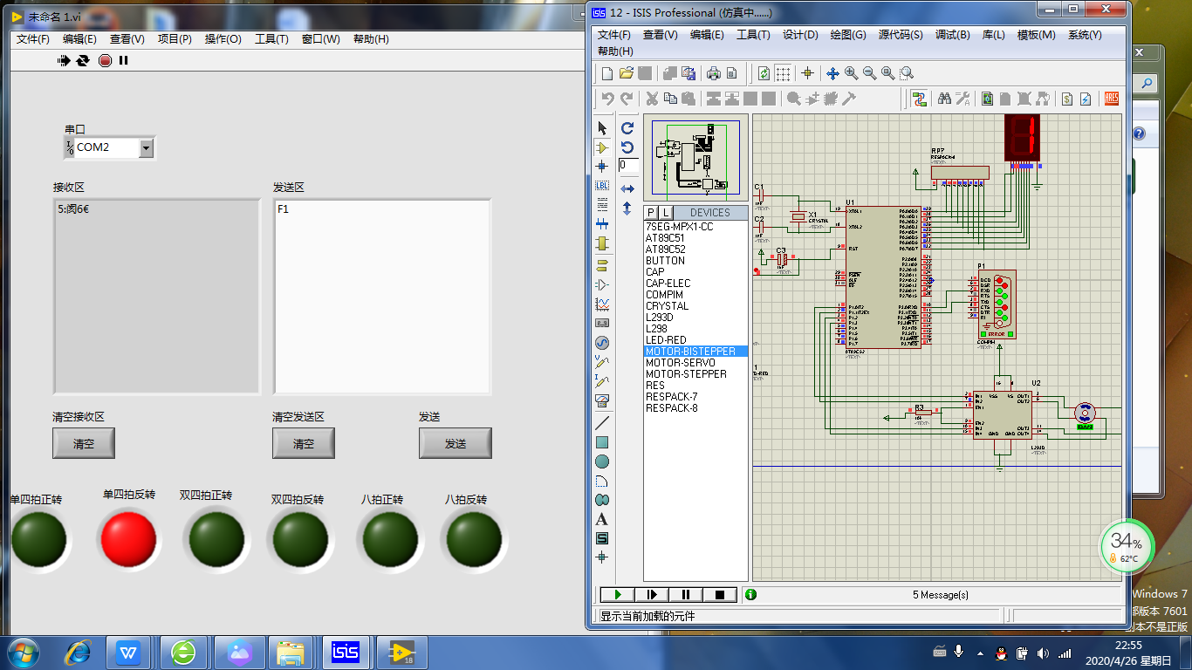Click the rotation angle input box showing 0
1192x670 pixels.
(x=628, y=165)
